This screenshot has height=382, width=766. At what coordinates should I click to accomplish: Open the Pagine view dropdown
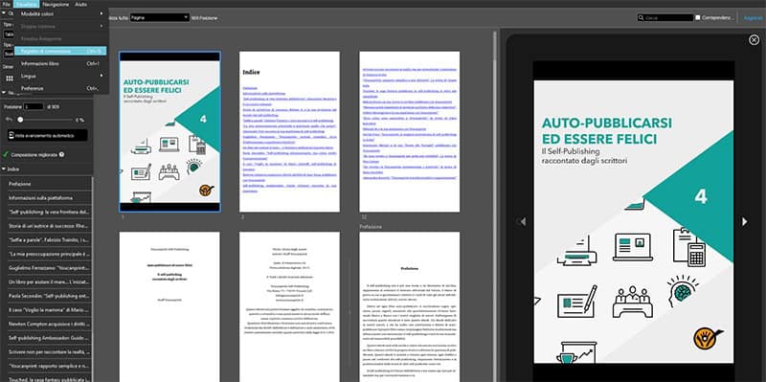[x=159, y=17]
